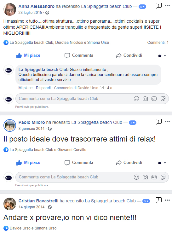This screenshot has height=232, width=172.
Task: Click privacy globe icon next to 23 luglio 2015
Action: pyautogui.click(x=47, y=13)
